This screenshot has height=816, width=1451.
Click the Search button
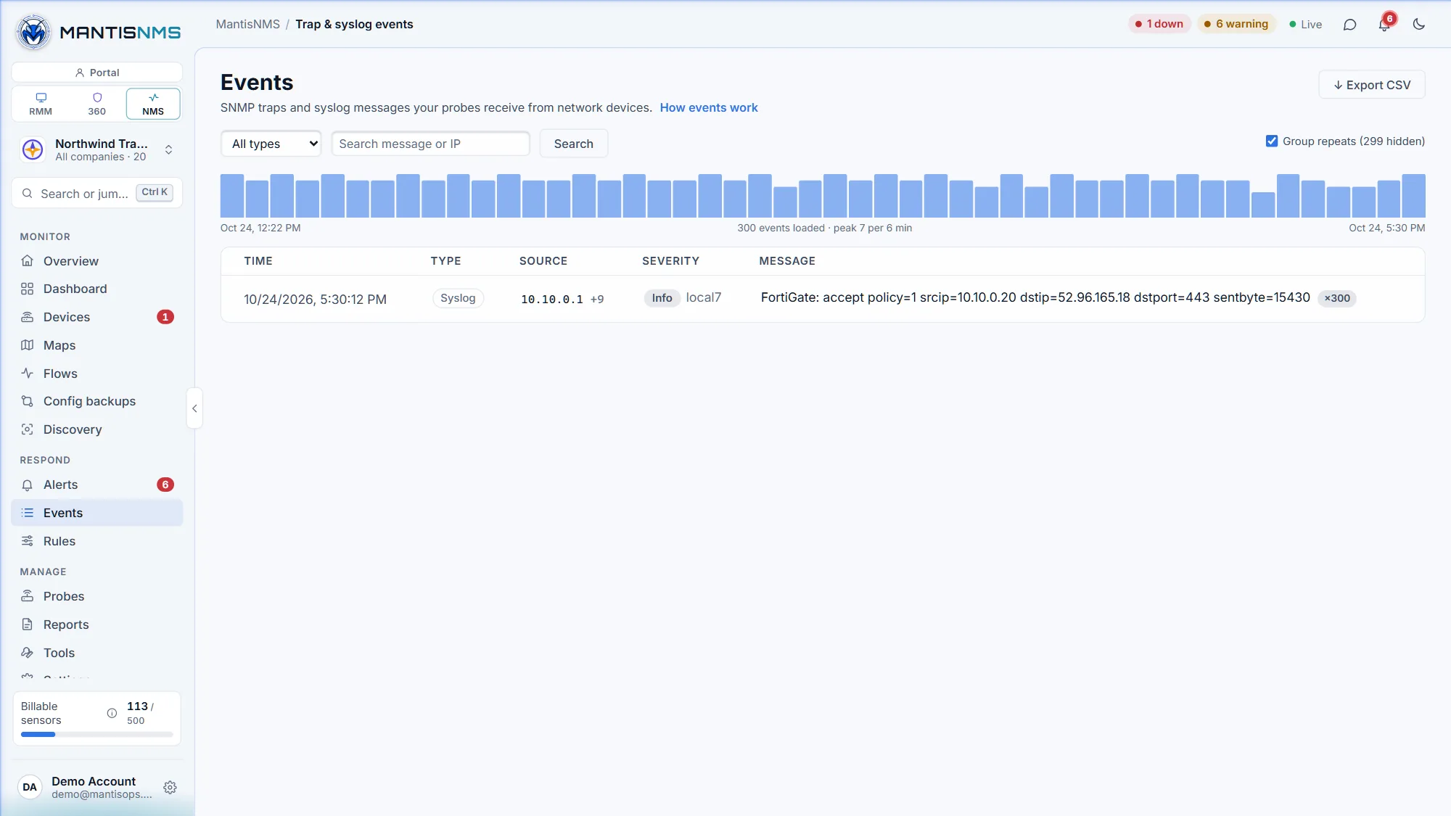[x=573, y=144]
